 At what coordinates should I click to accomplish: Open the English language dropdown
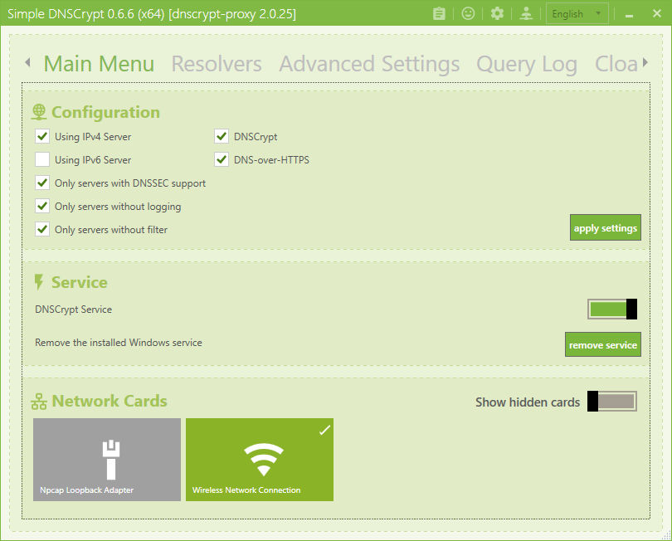tap(577, 14)
